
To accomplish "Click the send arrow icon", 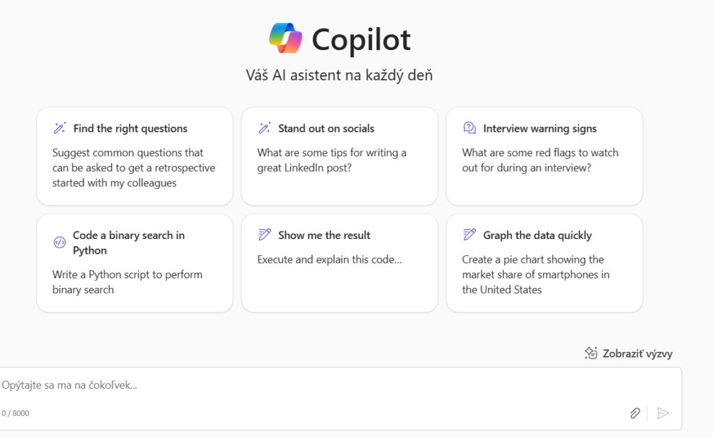I will pyautogui.click(x=663, y=413).
